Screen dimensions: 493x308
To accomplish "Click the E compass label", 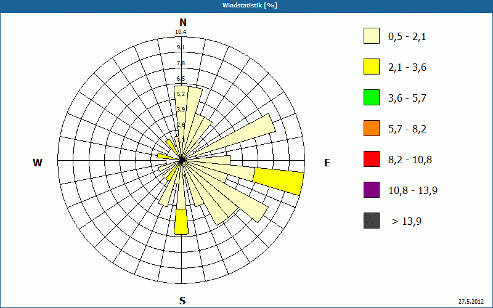I will [327, 163].
